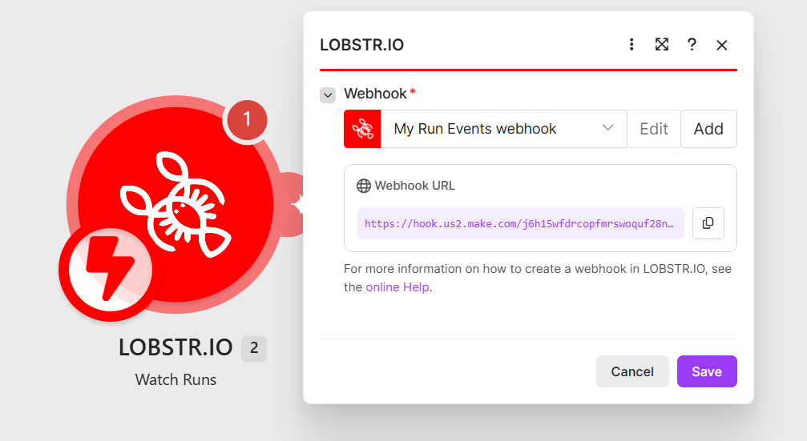
Task: Save the webhook settings
Action: [707, 371]
